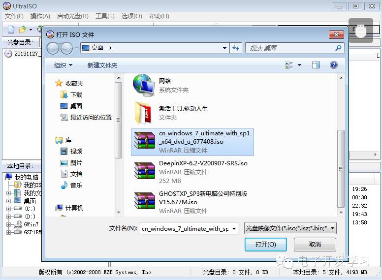This screenshot has width=382, height=280.
Task: Click into the 搜索 桌面 search field
Action: pos(291,48)
